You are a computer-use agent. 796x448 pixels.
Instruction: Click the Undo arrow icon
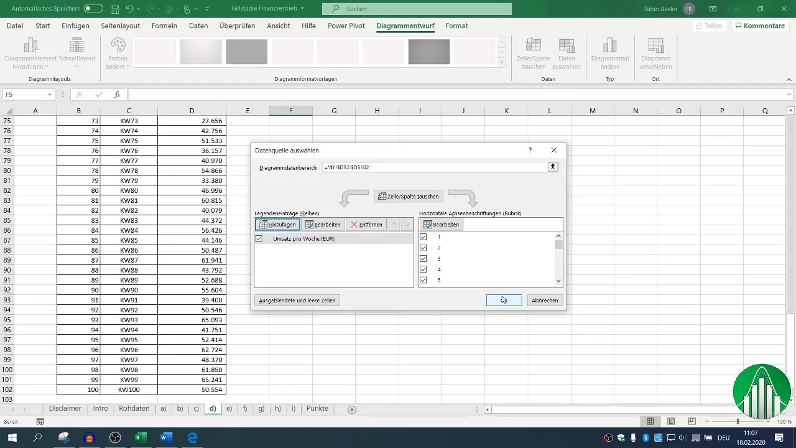(x=129, y=9)
